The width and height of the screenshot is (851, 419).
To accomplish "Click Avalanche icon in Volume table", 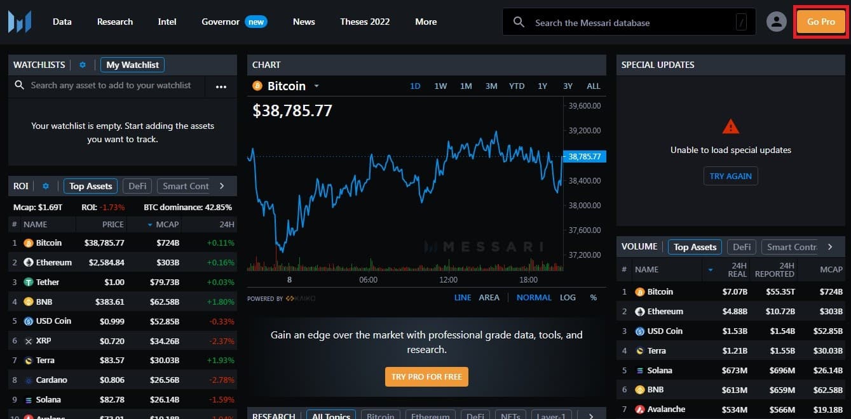I will (x=640, y=409).
